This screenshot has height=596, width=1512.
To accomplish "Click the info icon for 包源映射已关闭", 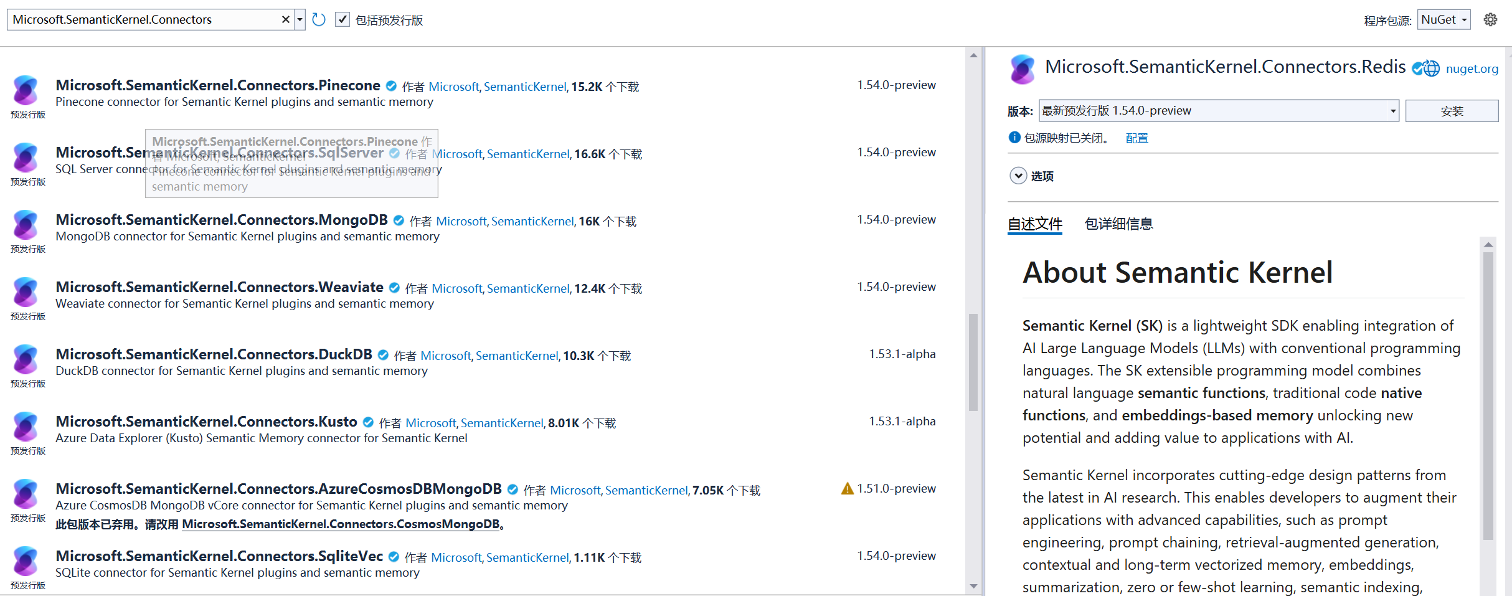I will point(1014,137).
